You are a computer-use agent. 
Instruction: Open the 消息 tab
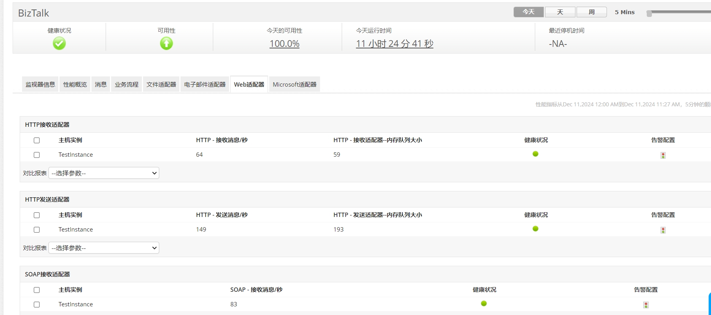[x=101, y=84]
